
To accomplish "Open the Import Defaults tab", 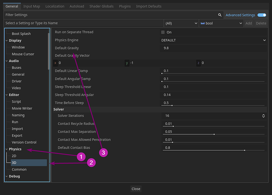I will 149,6.
